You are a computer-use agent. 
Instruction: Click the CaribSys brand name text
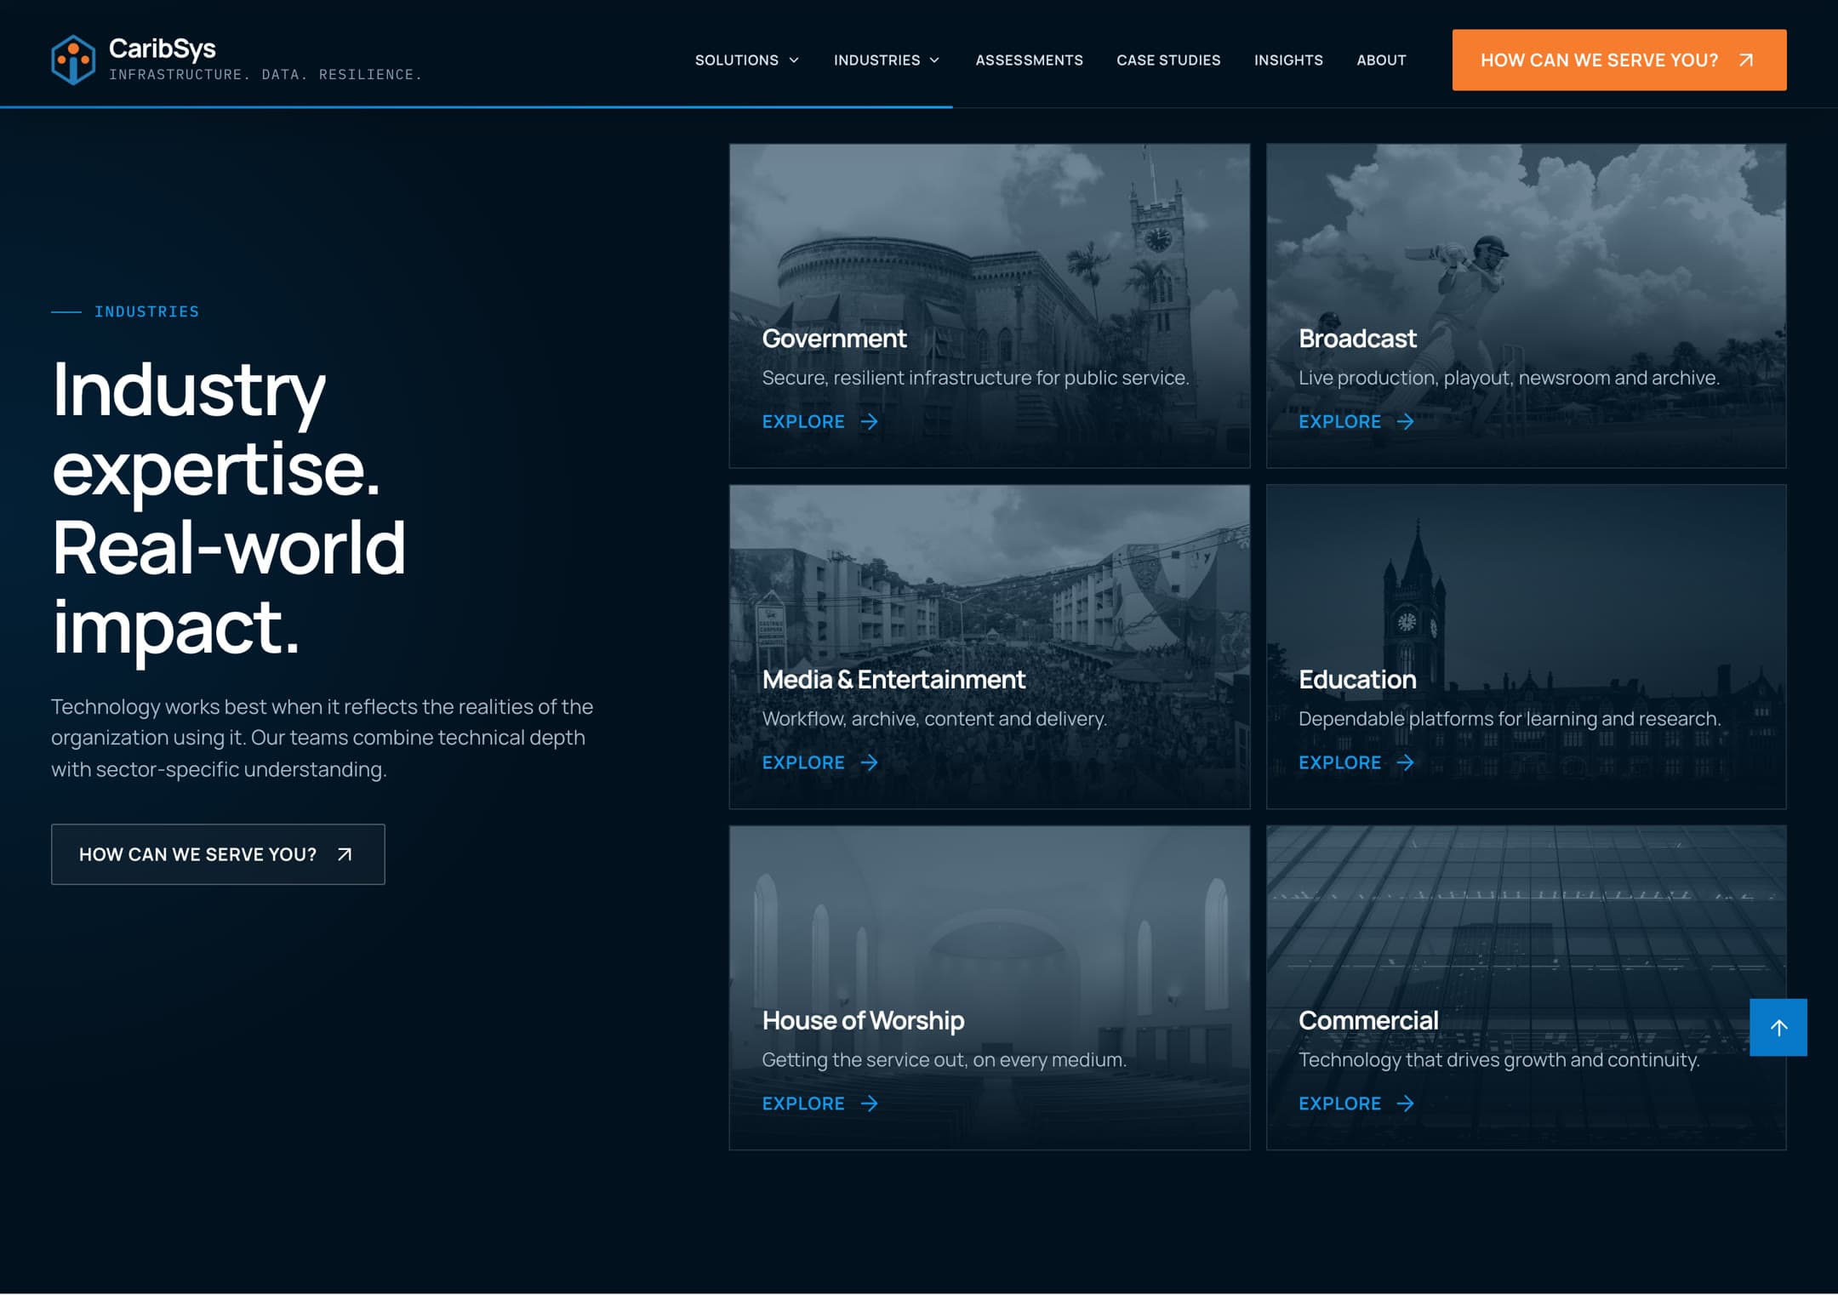(163, 48)
